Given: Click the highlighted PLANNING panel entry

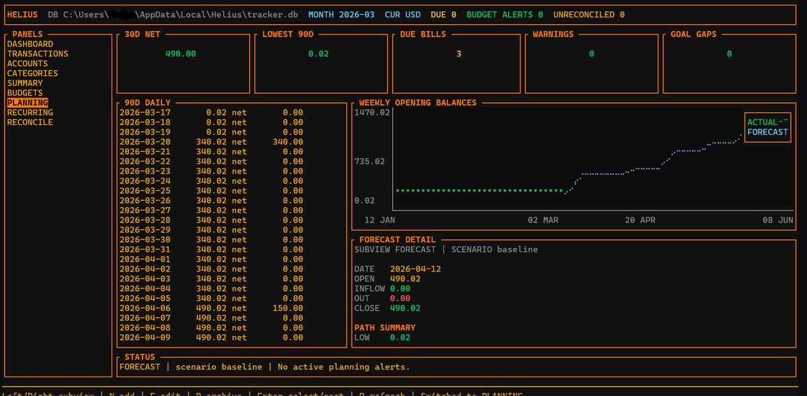Looking at the screenshot, I should (x=28, y=103).
